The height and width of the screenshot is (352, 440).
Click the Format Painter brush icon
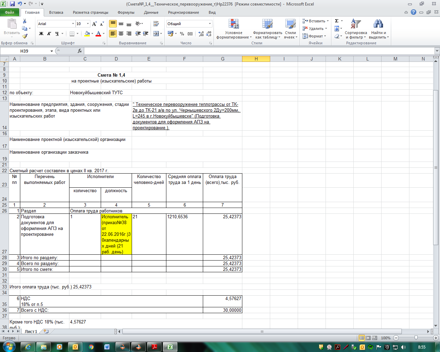click(x=25, y=36)
